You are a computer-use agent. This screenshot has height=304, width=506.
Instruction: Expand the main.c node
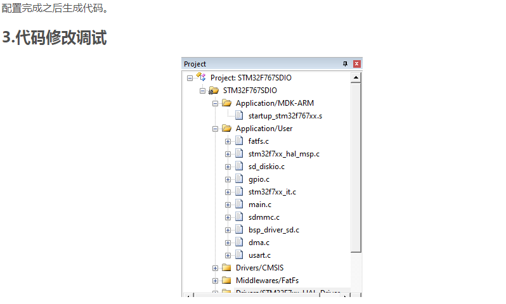[x=228, y=205]
